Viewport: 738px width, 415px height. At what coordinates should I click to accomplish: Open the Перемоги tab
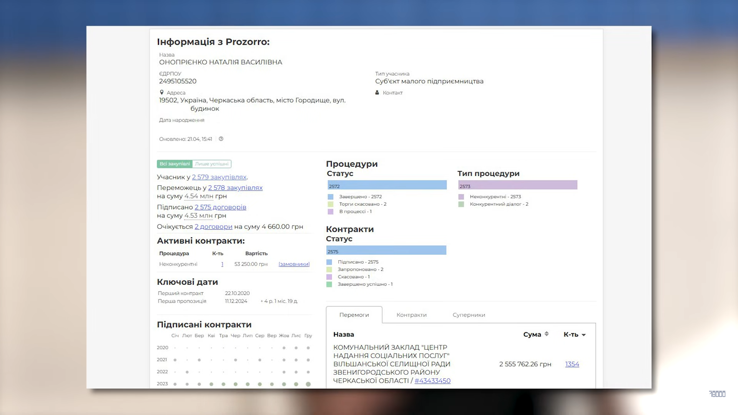click(354, 315)
